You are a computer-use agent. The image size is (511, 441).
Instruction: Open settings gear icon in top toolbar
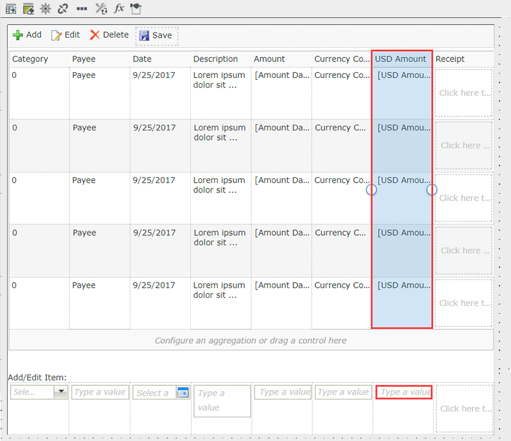tap(45, 9)
